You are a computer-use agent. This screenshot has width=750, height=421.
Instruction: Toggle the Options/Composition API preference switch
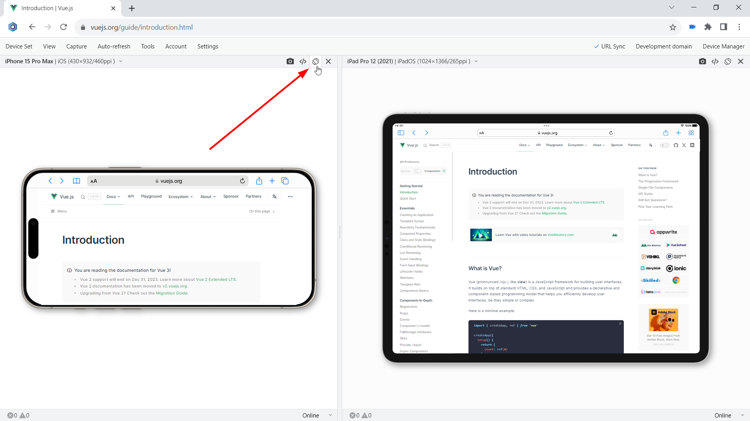coord(418,171)
